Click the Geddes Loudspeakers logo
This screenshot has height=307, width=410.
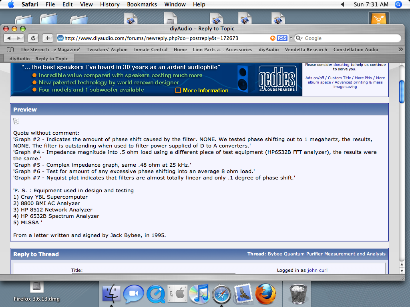(277, 78)
